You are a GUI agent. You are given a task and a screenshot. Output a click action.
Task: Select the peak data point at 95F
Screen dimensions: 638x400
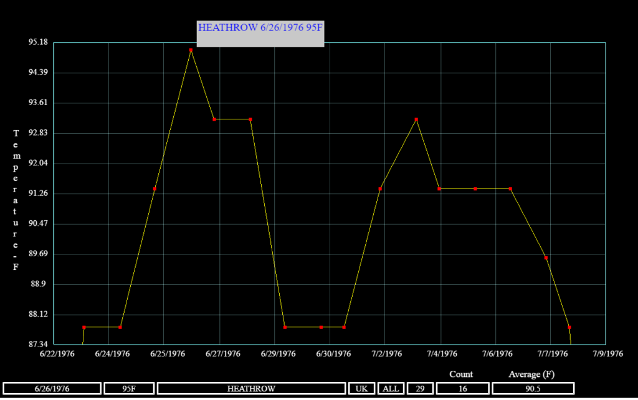(191, 50)
